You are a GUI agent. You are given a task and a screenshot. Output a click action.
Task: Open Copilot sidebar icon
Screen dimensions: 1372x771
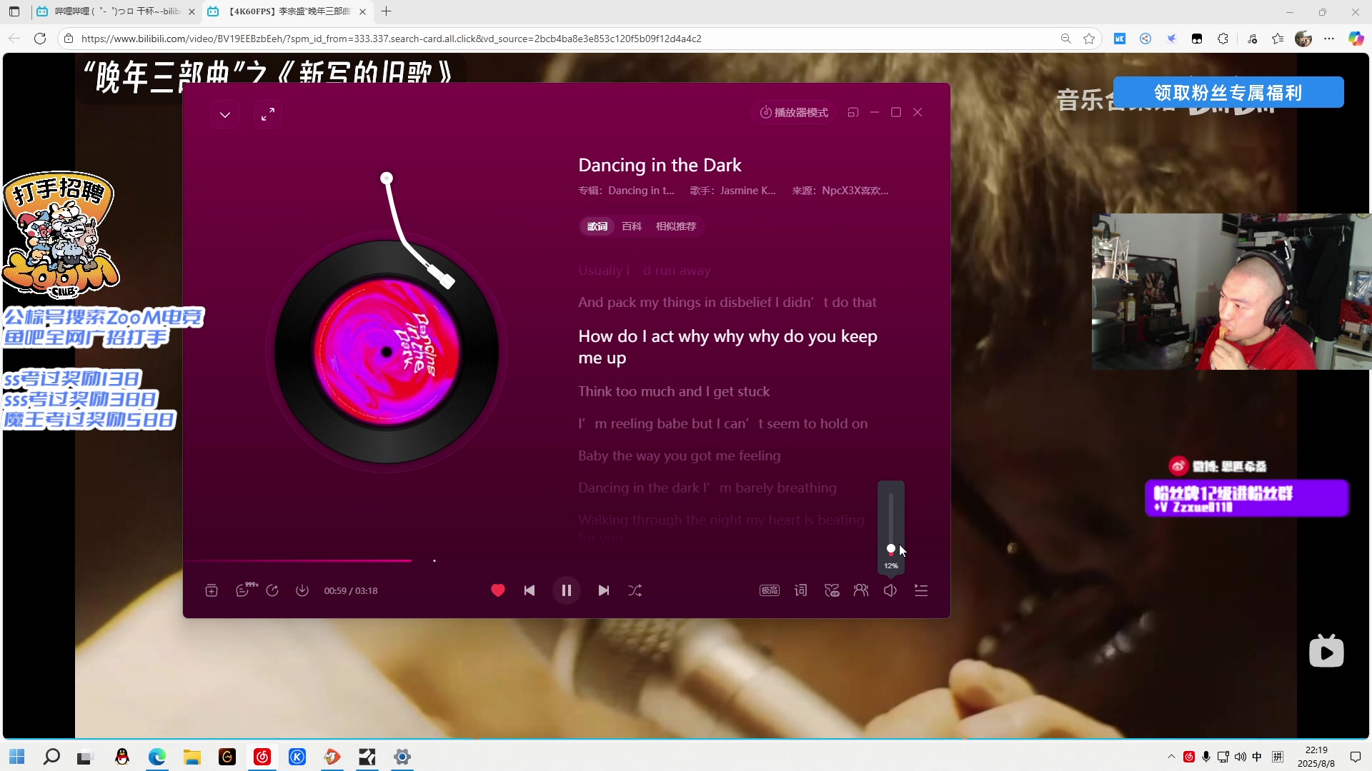coord(1356,39)
